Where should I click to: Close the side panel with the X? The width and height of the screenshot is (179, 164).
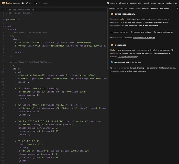pos(177,8)
